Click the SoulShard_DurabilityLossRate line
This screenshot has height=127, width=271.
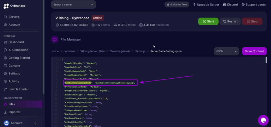(x=86, y=99)
